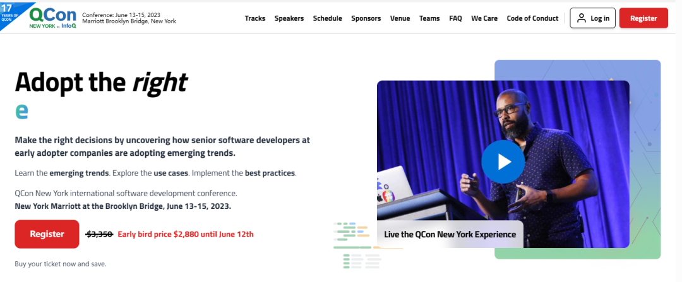
Task: Click the conference date and location header text
Action: point(129,18)
